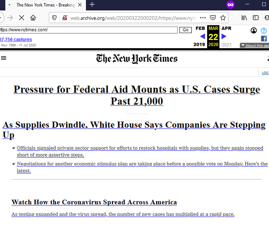Image resolution: width=269 pixels, height=227 pixels.
Task: Select 2019 capture year
Action: [199, 45]
